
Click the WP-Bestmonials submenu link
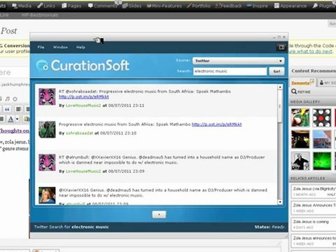pyautogui.click(x=40, y=15)
